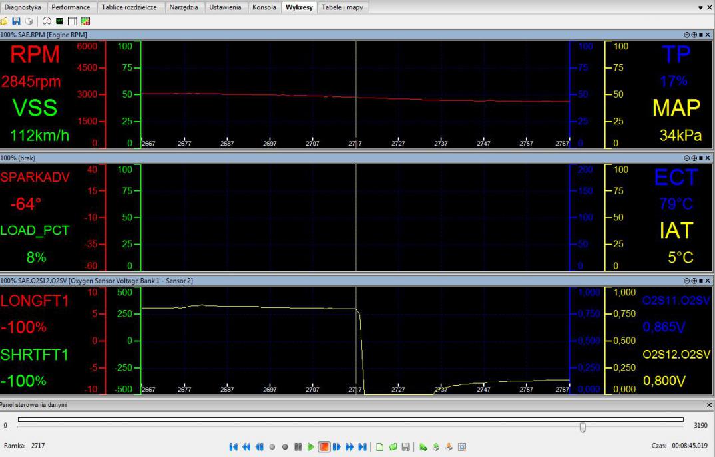Image resolution: width=715 pixels, height=457 pixels.
Task: Click the blue save icon in top toolbar
Action: pos(15,21)
